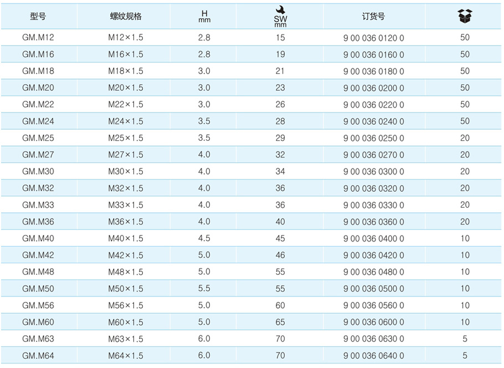Click H value 6.0 in GM.M63 row
This screenshot has width=504, height=368.
(x=204, y=339)
